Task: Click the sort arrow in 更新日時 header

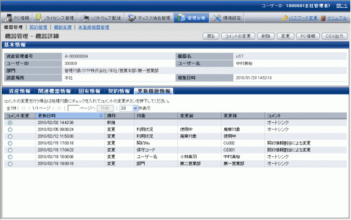Action: point(101,116)
